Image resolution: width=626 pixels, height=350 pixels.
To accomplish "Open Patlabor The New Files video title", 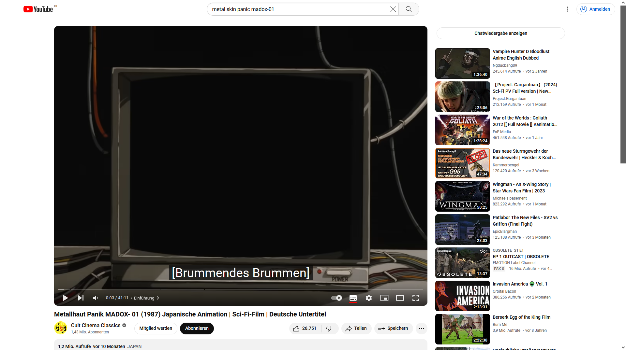I will [x=525, y=221].
